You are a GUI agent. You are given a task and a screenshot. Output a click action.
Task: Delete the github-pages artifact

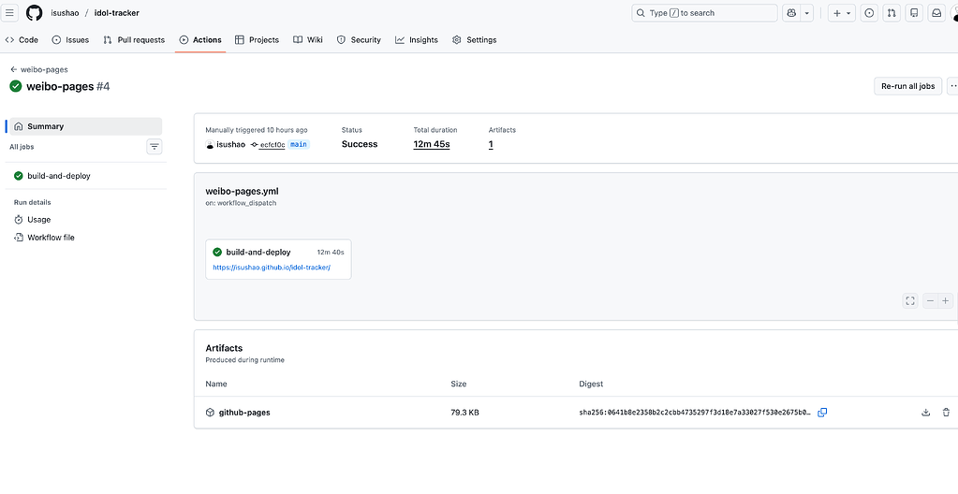pos(946,413)
